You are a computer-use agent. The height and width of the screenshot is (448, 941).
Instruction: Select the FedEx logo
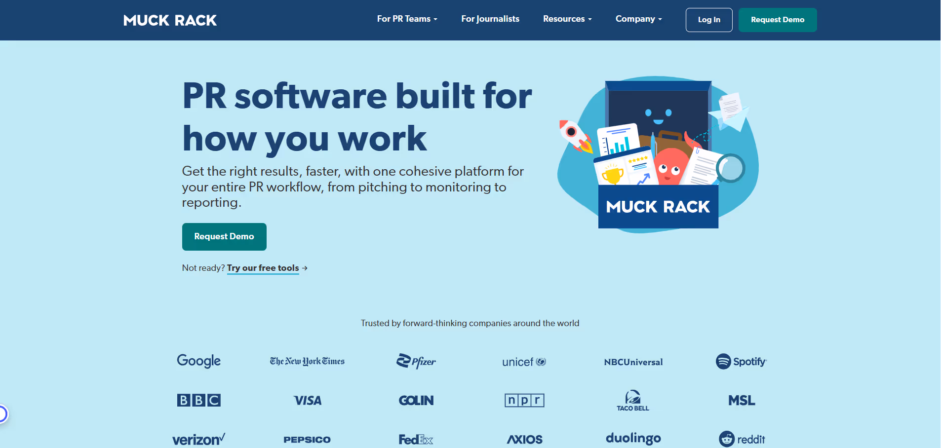coord(416,439)
